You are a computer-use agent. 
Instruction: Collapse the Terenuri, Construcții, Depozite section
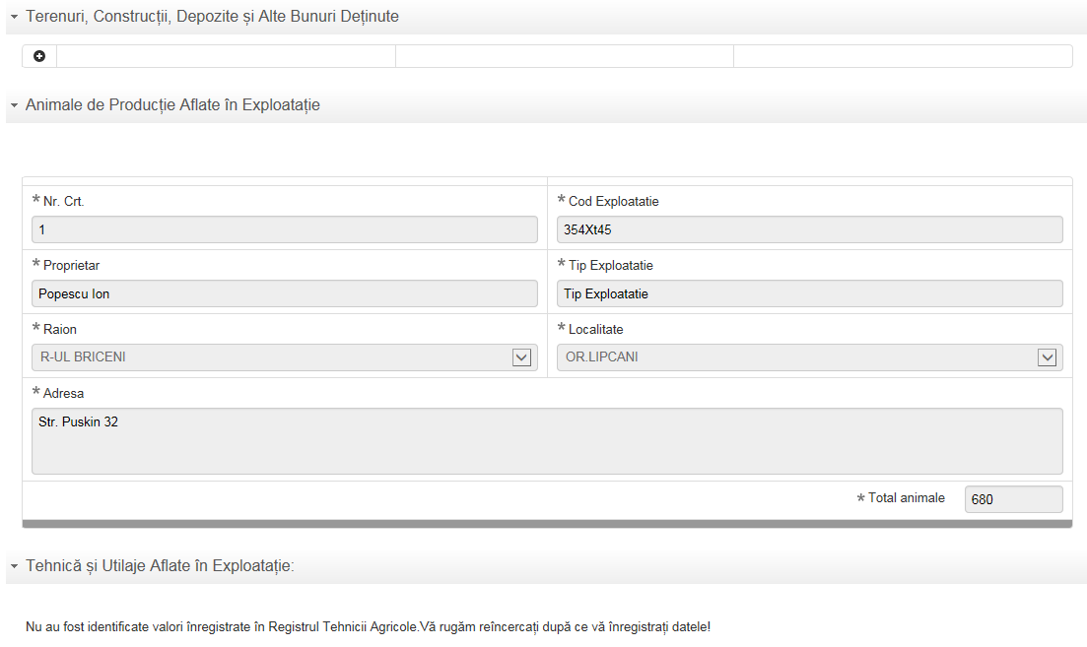click(14, 18)
